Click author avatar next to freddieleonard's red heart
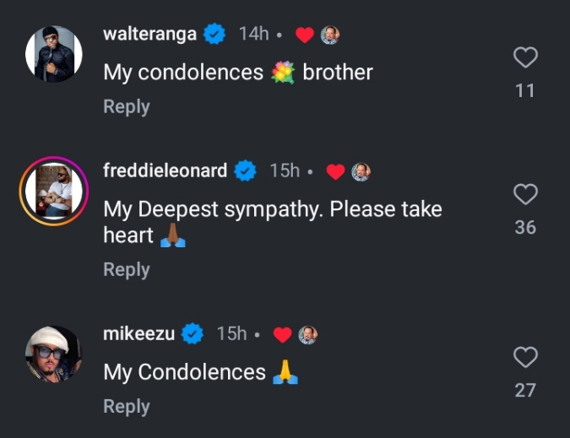 click(361, 171)
